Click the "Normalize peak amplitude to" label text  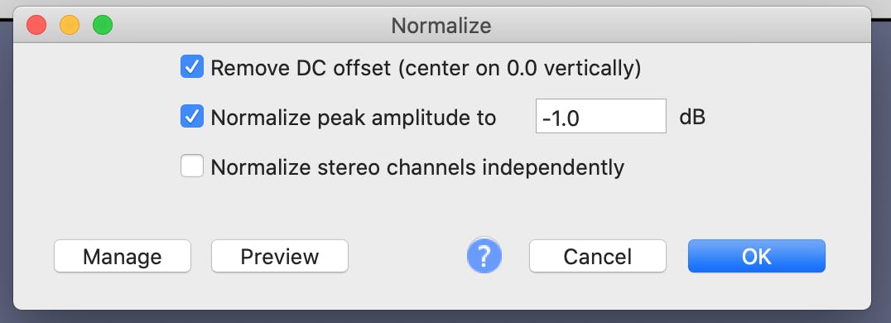pyautogui.click(x=354, y=118)
